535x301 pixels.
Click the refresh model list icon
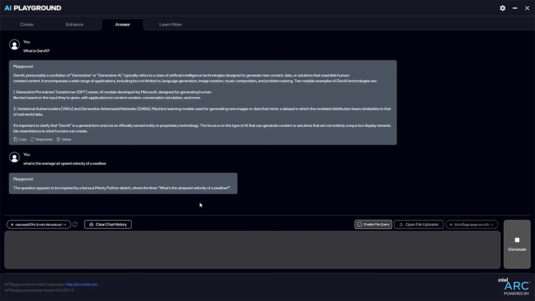click(x=75, y=225)
